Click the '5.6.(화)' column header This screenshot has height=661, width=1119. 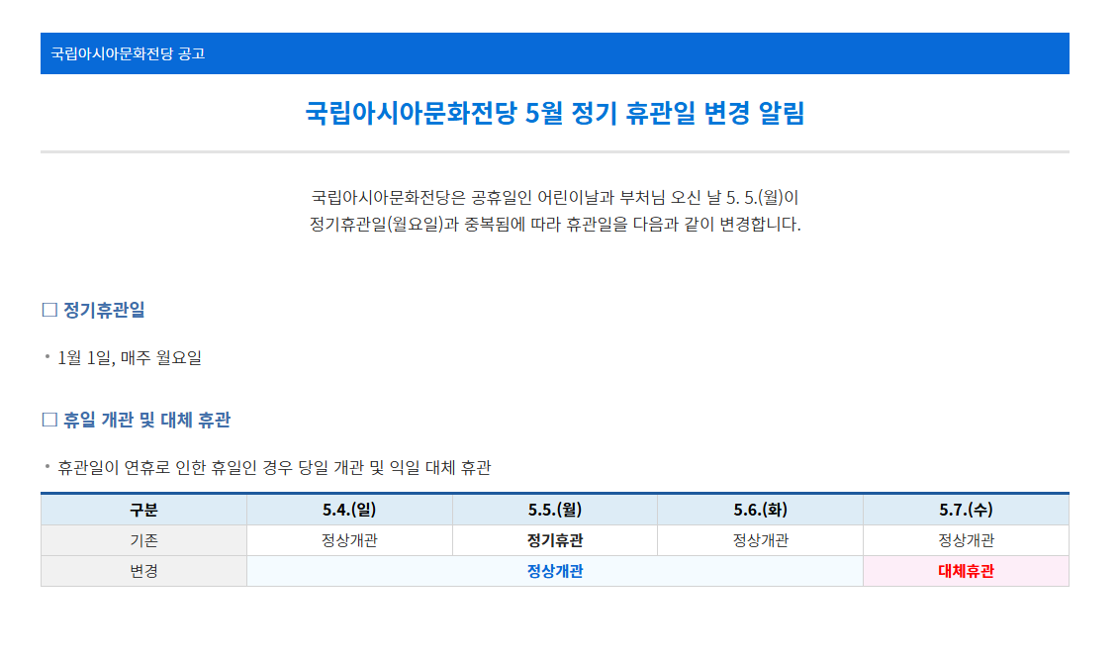pyautogui.click(x=760, y=510)
